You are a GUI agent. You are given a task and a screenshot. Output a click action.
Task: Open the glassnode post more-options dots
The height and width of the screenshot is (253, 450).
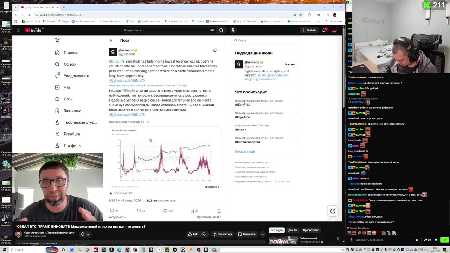(x=220, y=50)
